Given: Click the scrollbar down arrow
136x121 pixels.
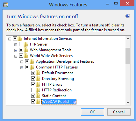Looking at the screenshot, I should [128, 103].
